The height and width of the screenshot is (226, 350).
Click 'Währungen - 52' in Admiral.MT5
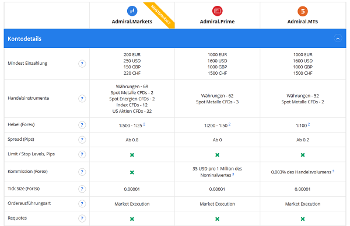click(303, 96)
